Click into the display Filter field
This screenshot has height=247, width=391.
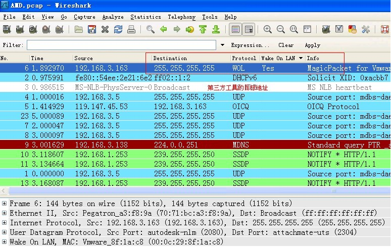(121, 45)
